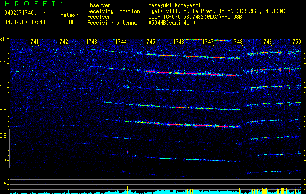Select the filename 0402071740.png

click(25, 13)
